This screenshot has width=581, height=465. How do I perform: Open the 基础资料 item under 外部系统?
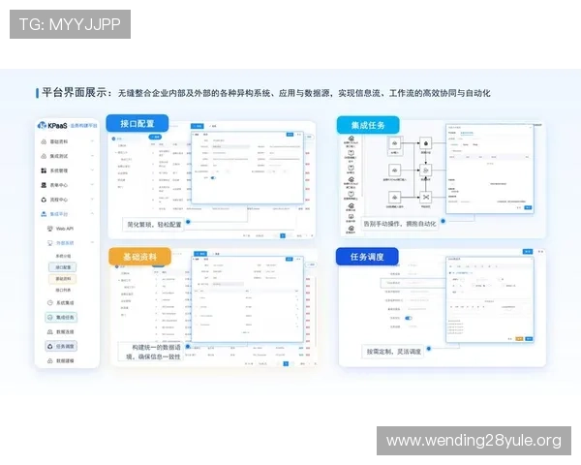(63, 279)
